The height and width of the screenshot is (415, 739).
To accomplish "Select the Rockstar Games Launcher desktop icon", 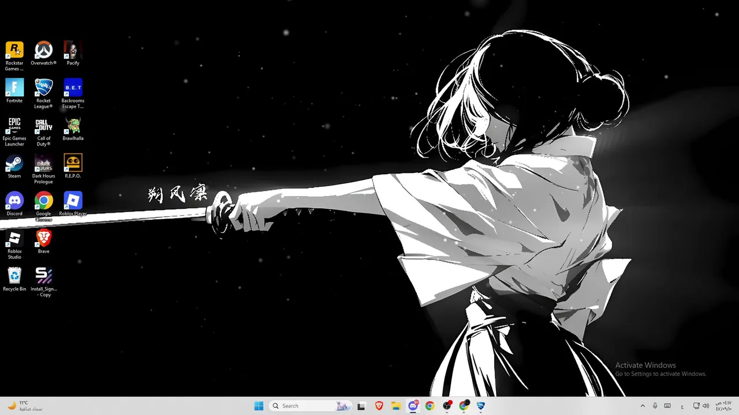I will click(x=14, y=56).
